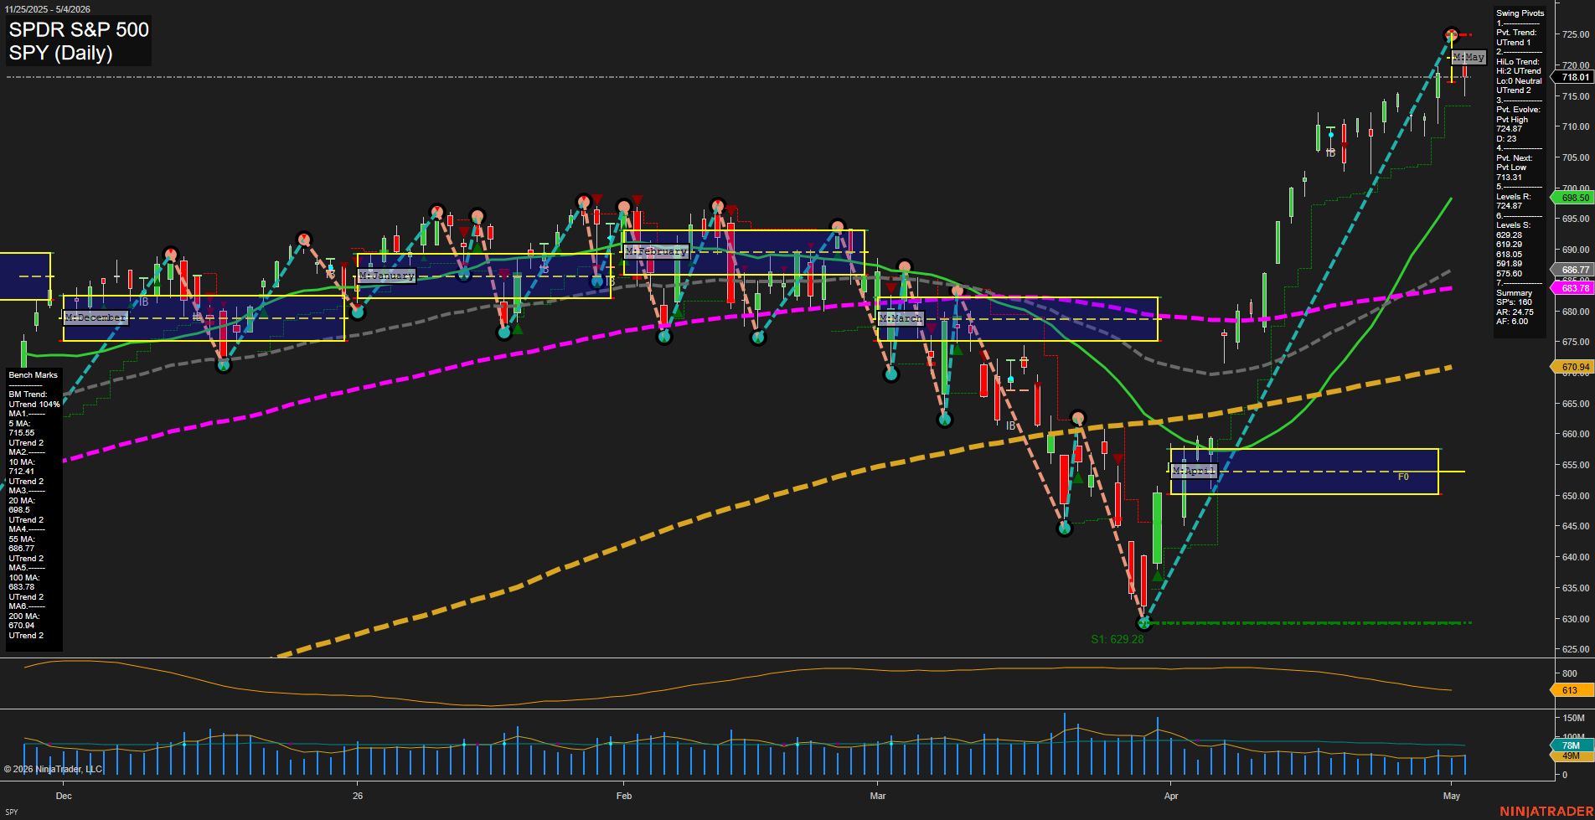Screen dimensions: 1595x820
Task: Click the 100 MA: 683.78 value
Action: click(x=24, y=582)
